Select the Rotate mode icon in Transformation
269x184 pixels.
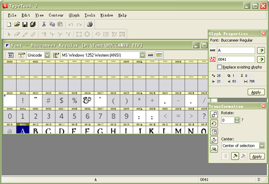point(214,124)
